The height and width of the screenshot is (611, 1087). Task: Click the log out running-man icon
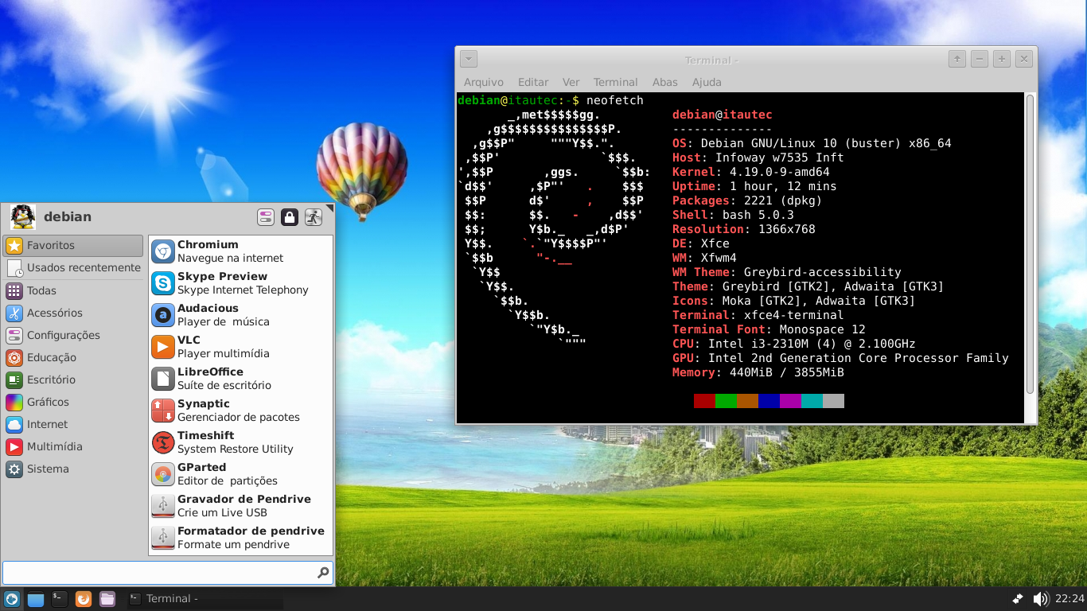click(x=314, y=216)
